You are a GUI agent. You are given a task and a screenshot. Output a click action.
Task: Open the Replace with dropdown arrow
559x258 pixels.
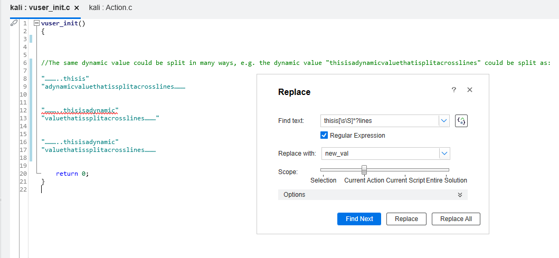[444, 154]
